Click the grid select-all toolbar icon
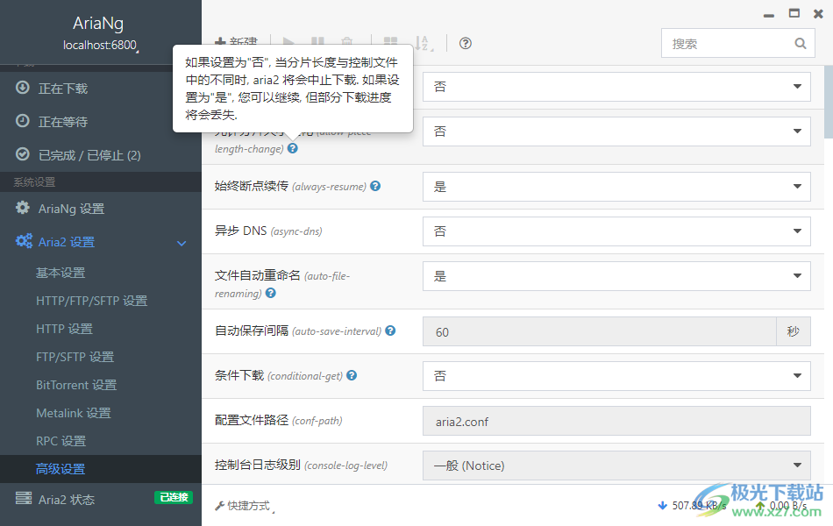Screen dimensions: 833x526 (x=390, y=42)
